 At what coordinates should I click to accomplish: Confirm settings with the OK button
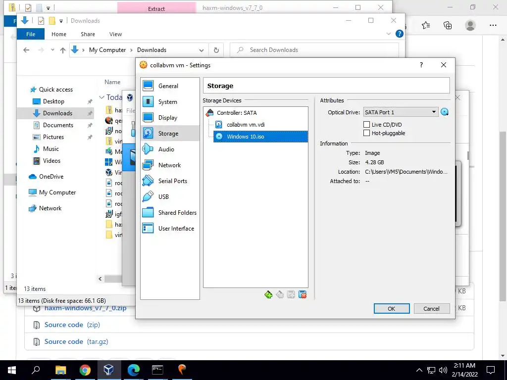(392, 309)
